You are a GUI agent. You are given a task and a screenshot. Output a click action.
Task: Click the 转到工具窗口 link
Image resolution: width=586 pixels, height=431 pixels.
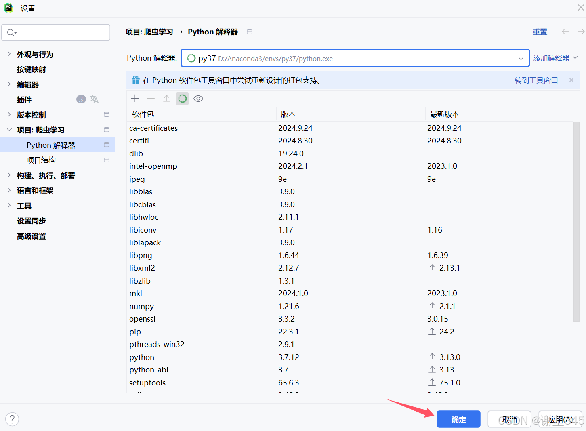(x=536, y=80)
